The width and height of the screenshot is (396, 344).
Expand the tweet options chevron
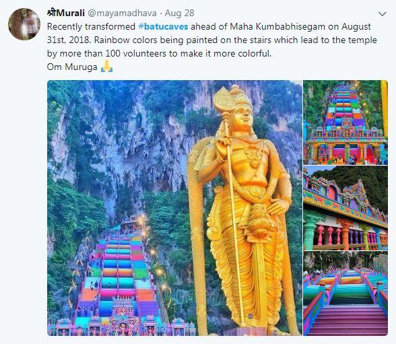(x=383, y=14)
